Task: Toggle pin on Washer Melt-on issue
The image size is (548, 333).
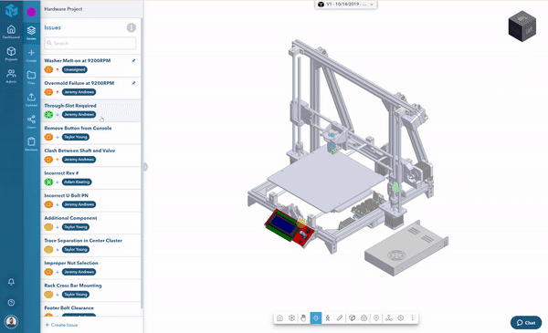Action: pyautogui.click(x=133, y=61)
